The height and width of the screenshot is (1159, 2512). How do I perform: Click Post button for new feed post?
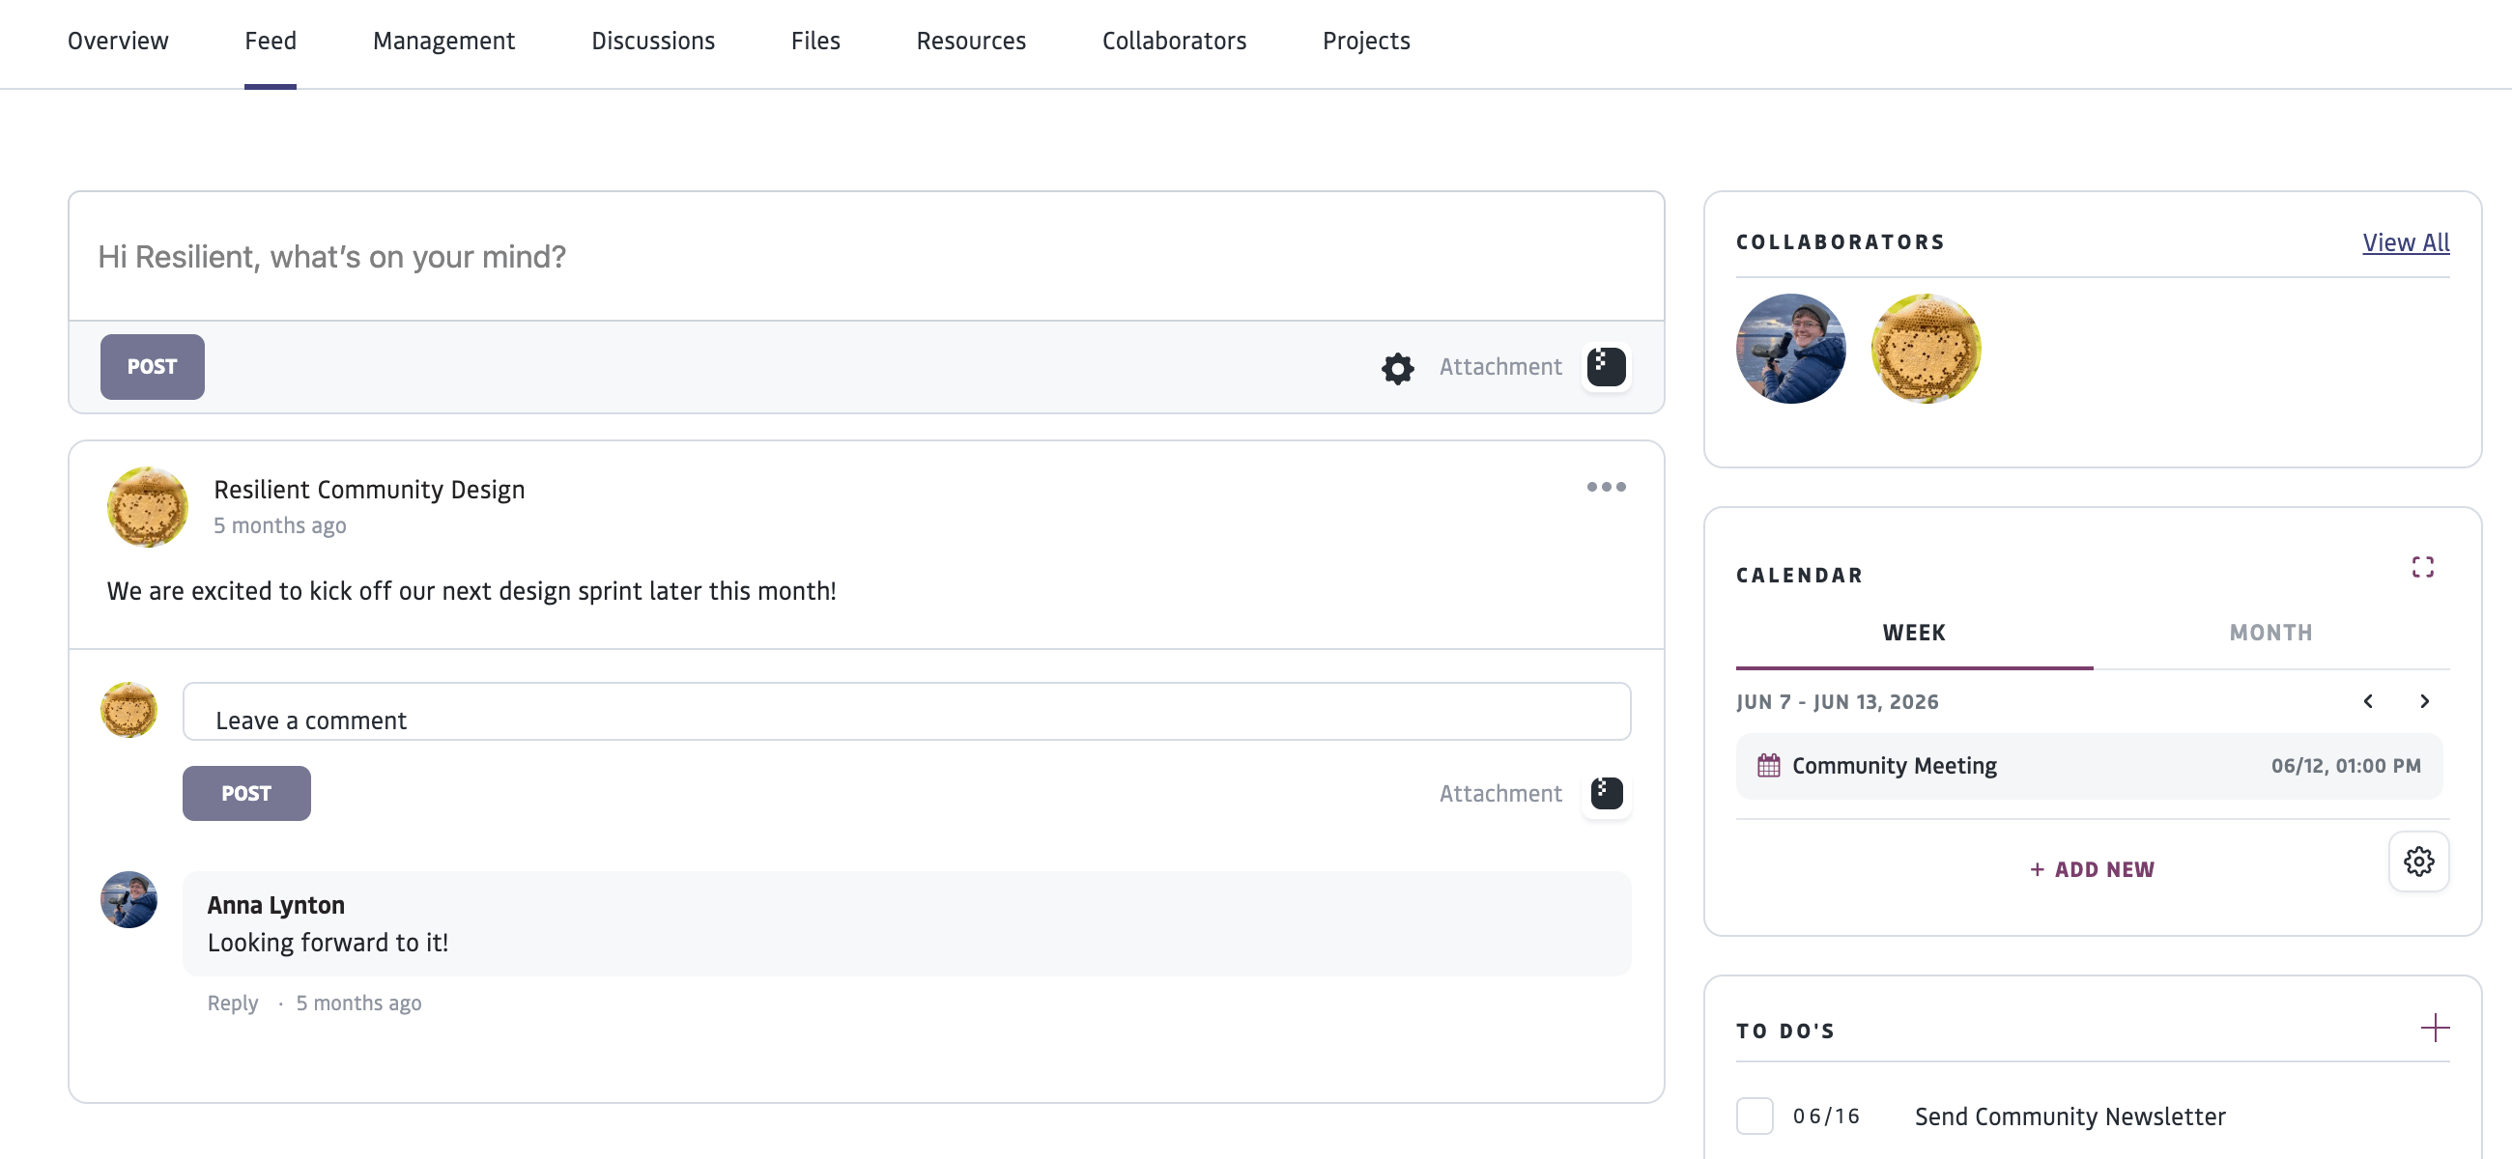(152, 366)
